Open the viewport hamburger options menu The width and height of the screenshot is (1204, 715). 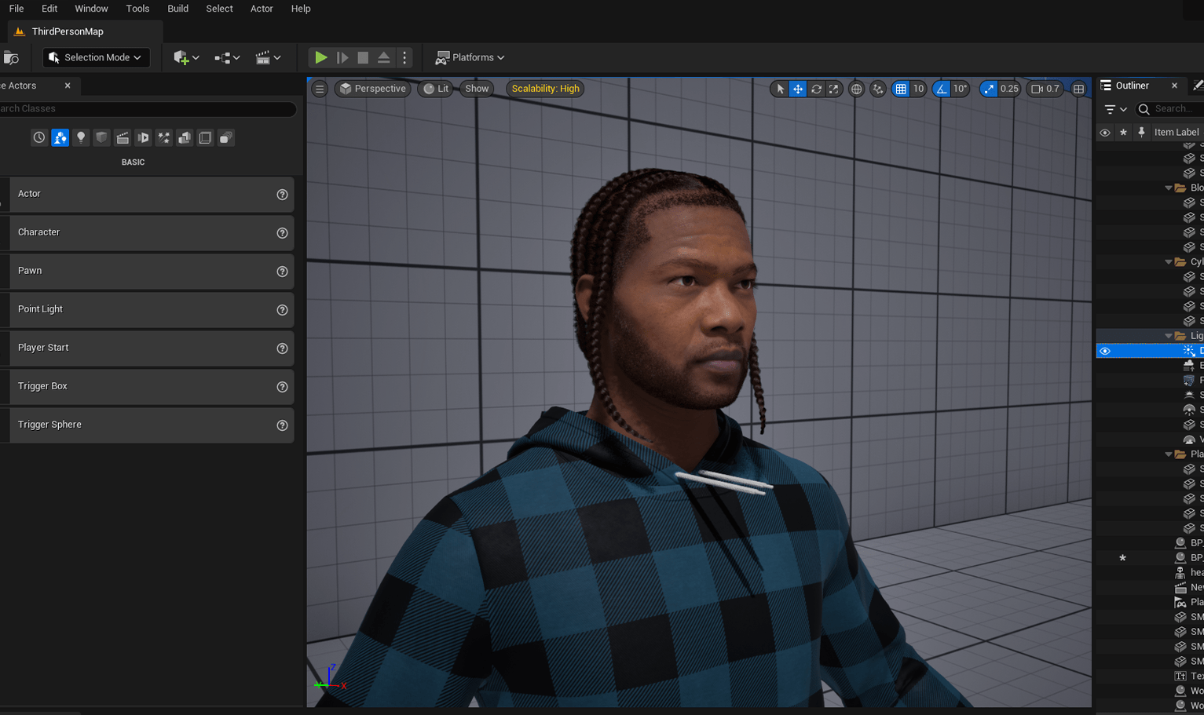320,89
